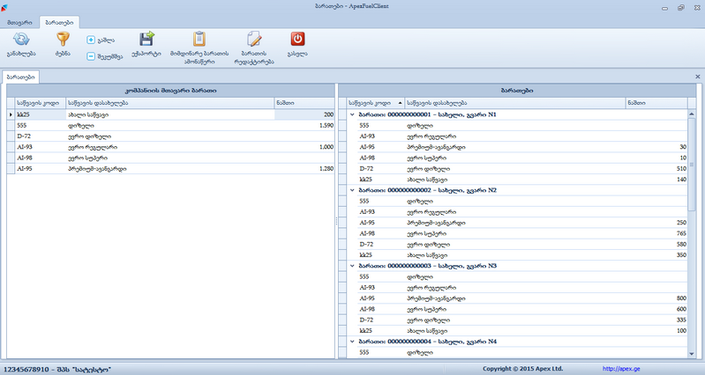
Task: Click საწვავის დასახელება header in the left grid
Action: [170, 103]
